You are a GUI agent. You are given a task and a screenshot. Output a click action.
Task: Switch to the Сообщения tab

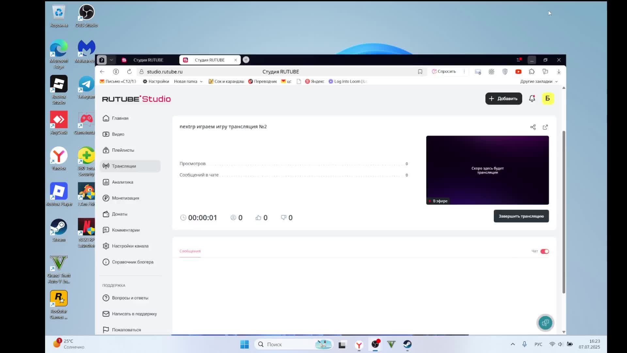click(x=190, y=251)
